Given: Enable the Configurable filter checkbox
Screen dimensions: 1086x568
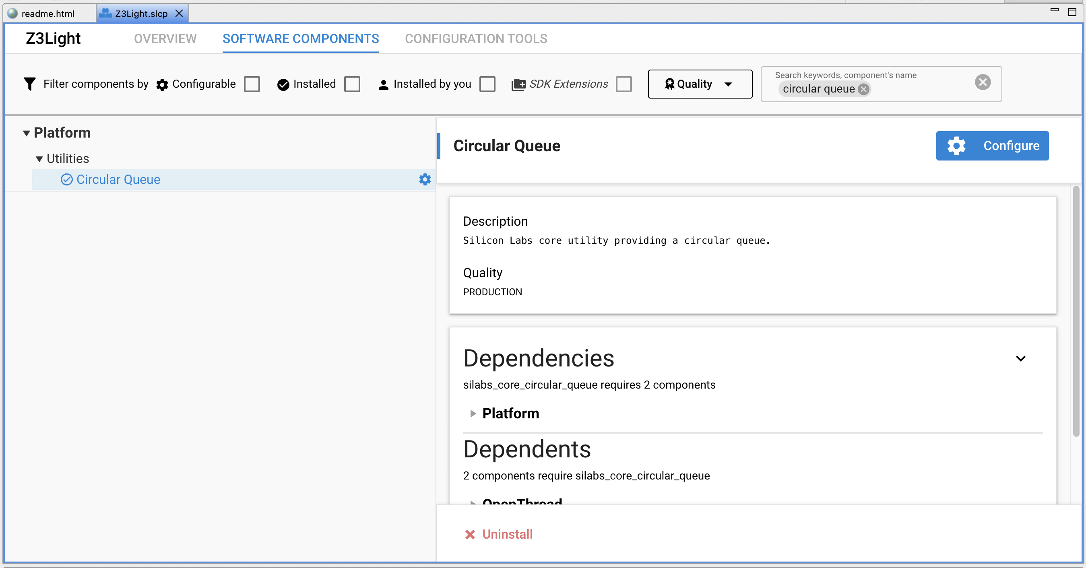Looking at the screenshot, I should (x=252, y=84).
